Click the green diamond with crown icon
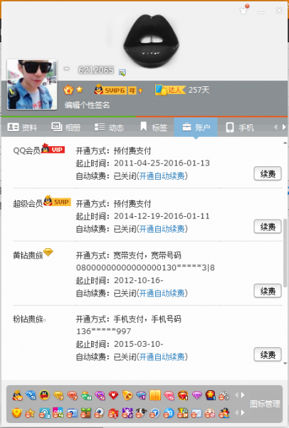Viewport: 289px width, 428px height. click(x=86, y=395)
